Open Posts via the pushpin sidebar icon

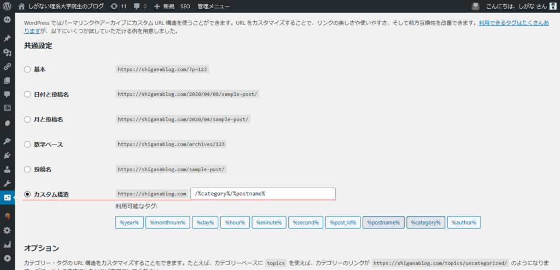click(7, 39)
